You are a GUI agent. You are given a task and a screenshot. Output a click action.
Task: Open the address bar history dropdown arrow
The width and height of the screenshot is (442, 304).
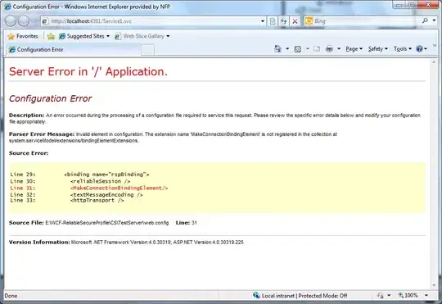263,21
